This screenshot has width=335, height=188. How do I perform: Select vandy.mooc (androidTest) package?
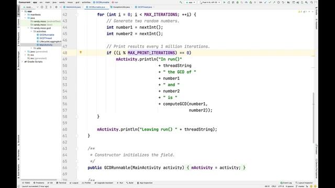pyautogui.click(x=46, y=21)
